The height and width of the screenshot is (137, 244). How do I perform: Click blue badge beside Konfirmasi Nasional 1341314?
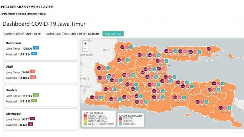34,54
